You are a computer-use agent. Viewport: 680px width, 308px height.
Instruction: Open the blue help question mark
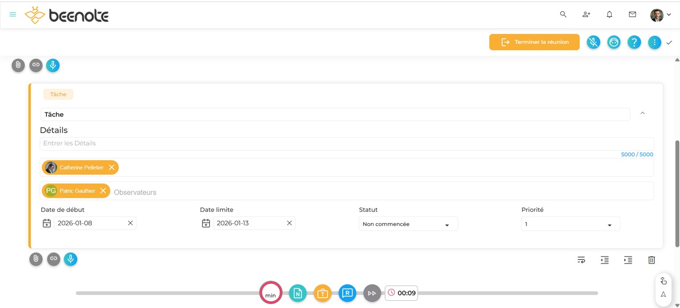pos(634,42)
